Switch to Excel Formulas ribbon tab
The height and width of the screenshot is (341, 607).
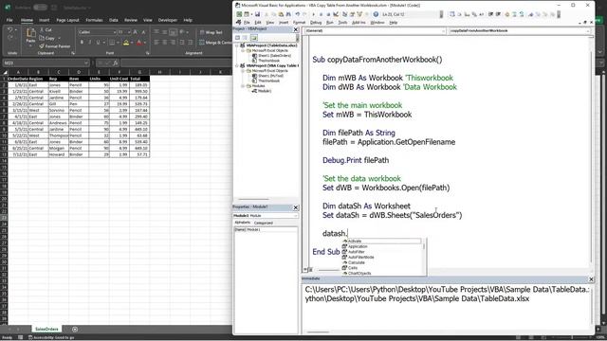[x=94, y=20]
